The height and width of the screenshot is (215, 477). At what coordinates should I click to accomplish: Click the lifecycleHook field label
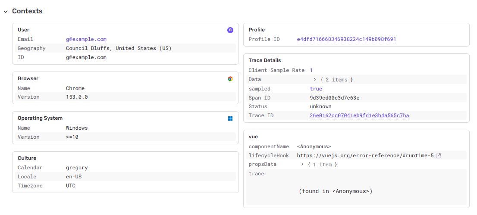269,156
